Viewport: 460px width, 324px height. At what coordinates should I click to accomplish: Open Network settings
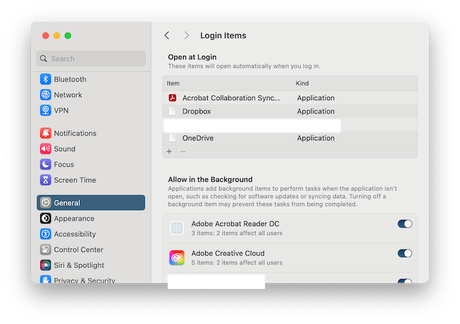(91, 95)
